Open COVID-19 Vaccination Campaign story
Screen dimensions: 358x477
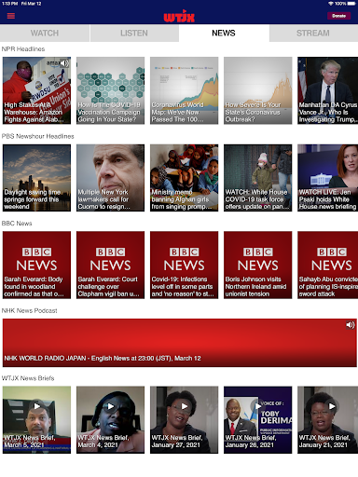click(x=110, y=90)
